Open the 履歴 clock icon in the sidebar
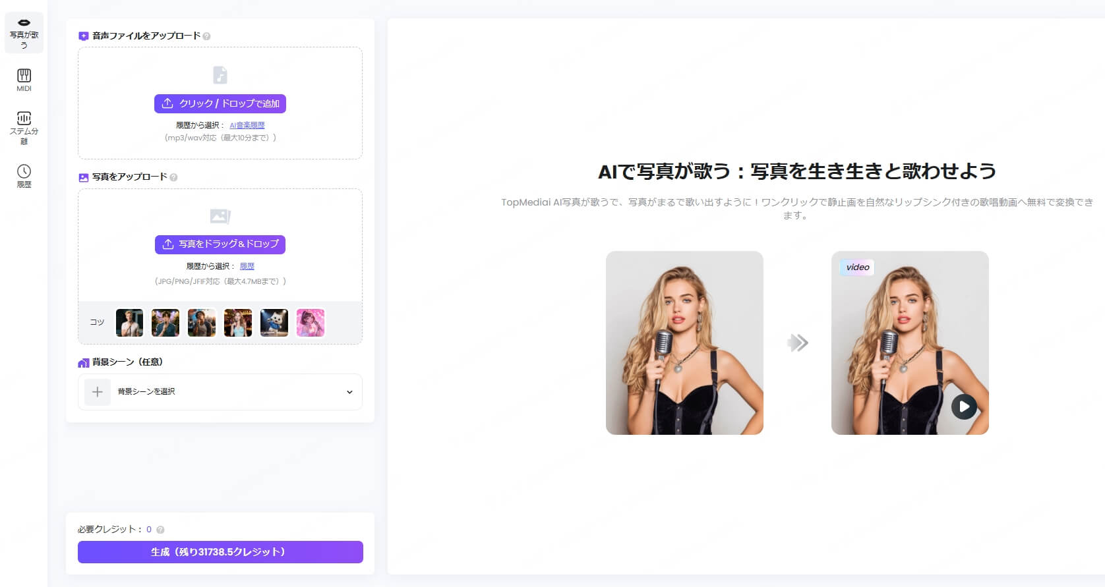Screen dimensions: 1105x587 coord(24,176)
